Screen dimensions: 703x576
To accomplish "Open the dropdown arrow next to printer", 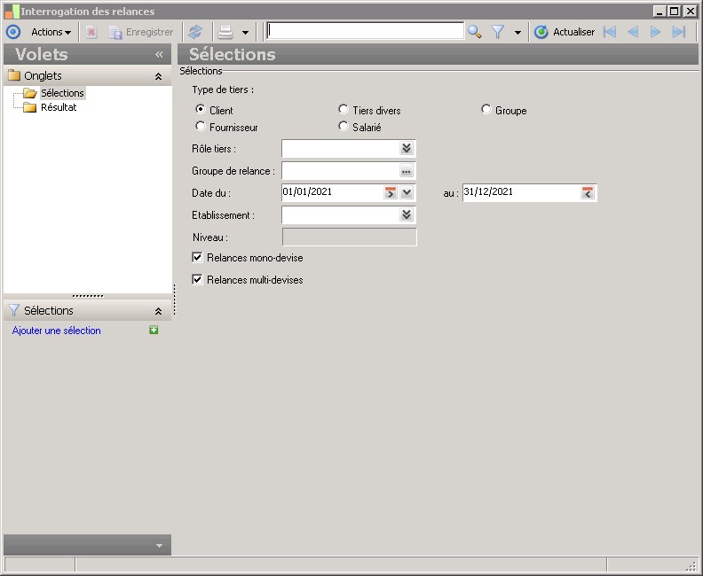I will pos(245,32).
